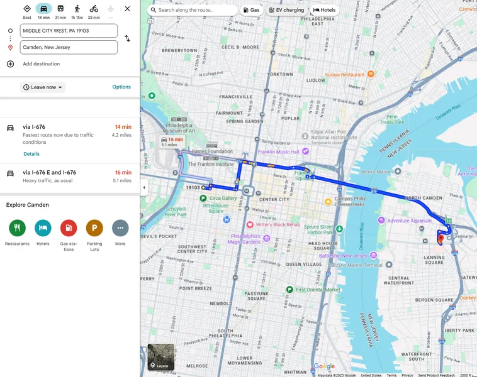This screenshot has height=377, width=477.
Task: Explore Restaurants in Camden
Action: [x=18, y=228]
